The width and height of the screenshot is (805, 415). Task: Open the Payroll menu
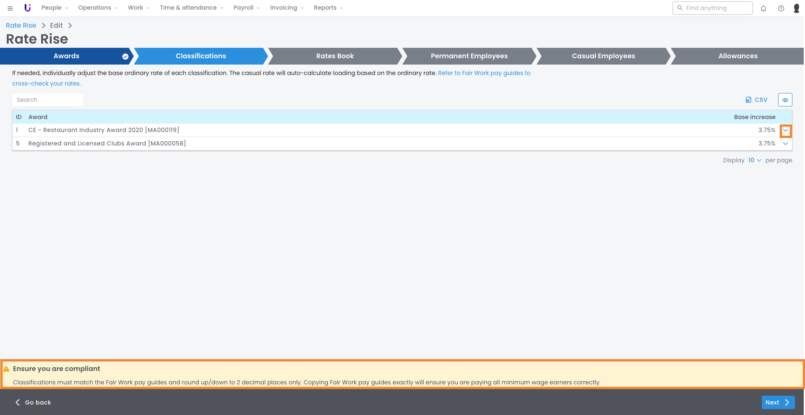tap(246, 8)
